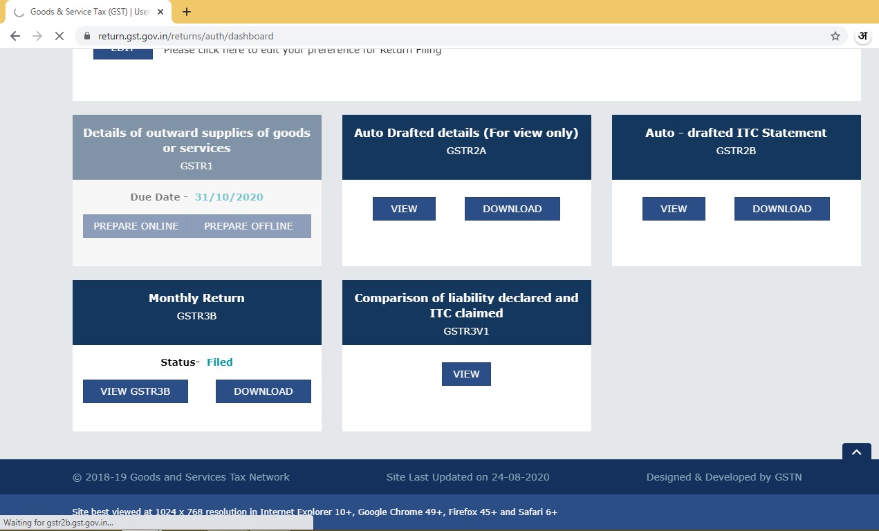Click the scroll-to-top chevron arrow

(856, 453)
